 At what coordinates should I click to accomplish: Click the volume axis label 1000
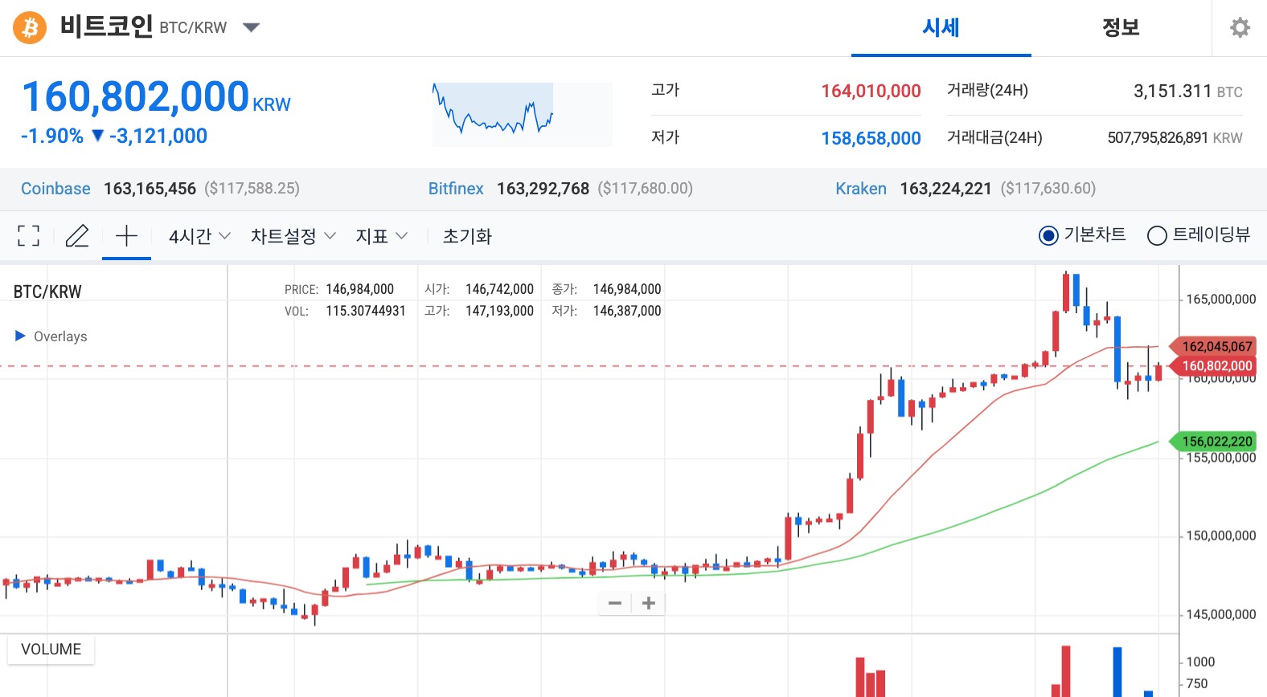1200,662
